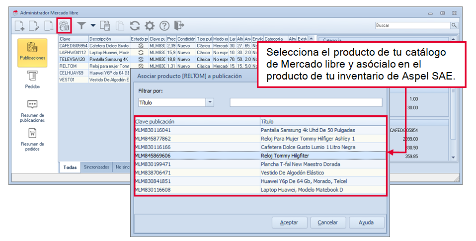Screen dimensions: 476x241
Task: Click the remove publication minus icon
Action: [49, 25]
